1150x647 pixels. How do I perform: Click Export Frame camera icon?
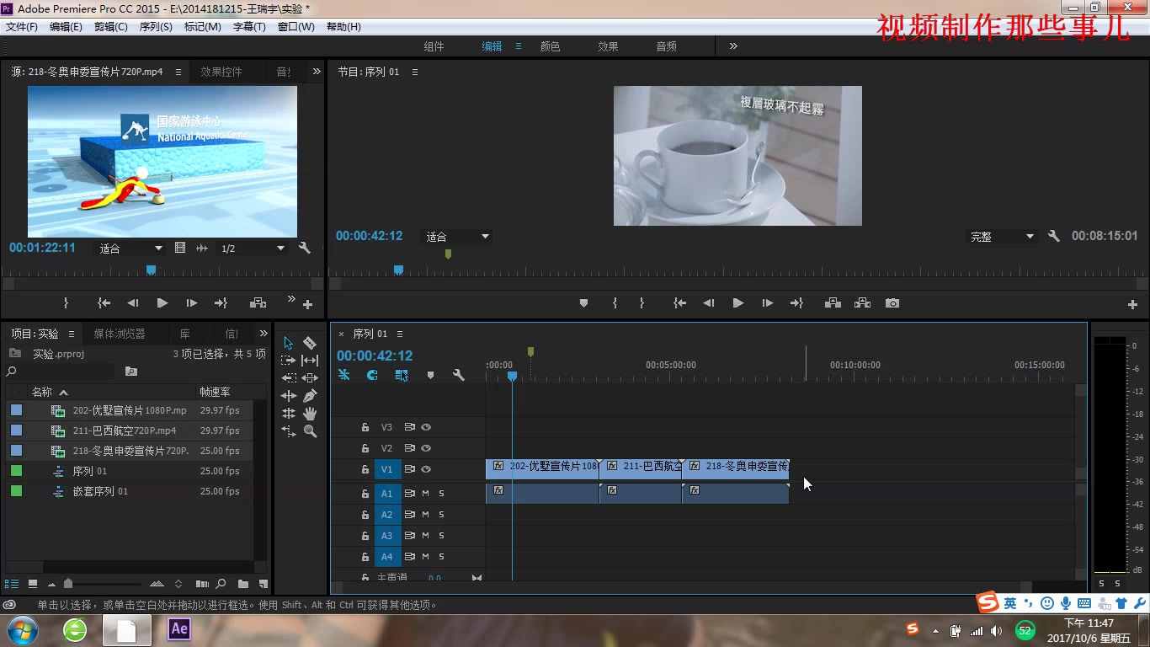pos(892,303)
